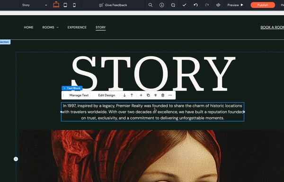Move text block up with arrow
284x182 pixels.
132,95
